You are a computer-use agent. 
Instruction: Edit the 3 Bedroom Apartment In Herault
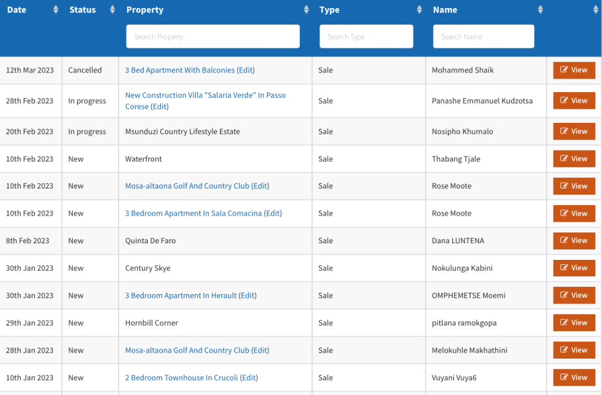[248, 295]
